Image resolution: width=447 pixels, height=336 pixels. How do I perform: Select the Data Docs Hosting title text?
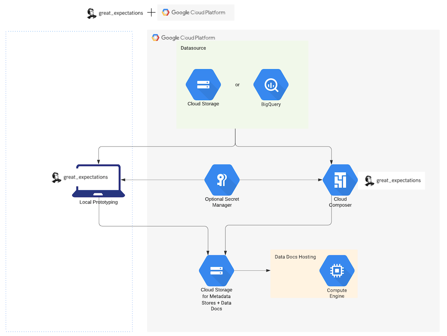(x=295, y=257)
